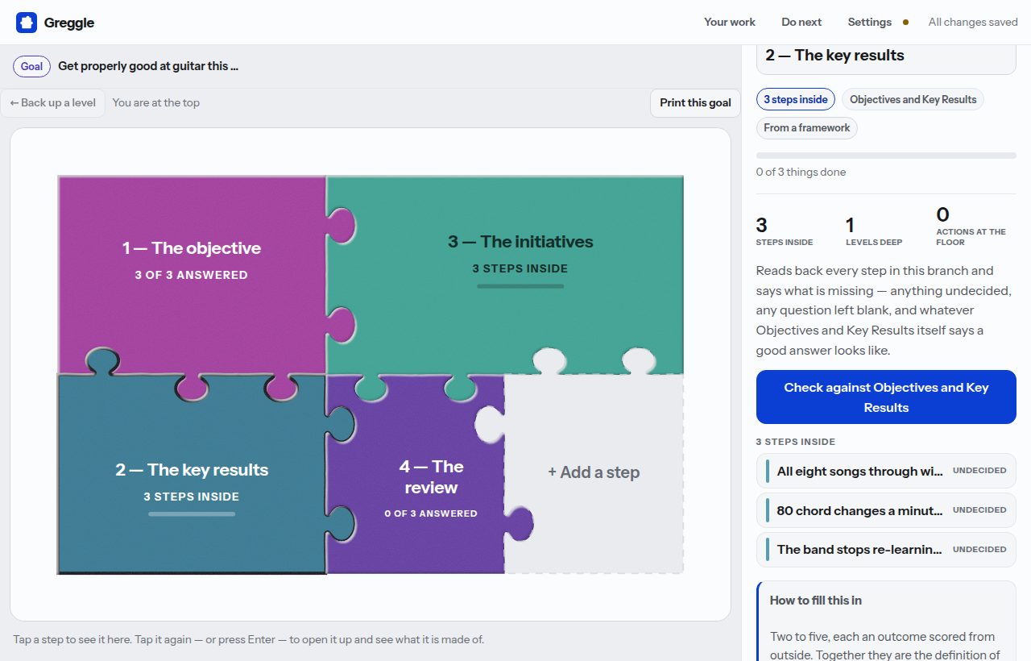Open 'The band stops re-learning' step

(x=886, y=550)
